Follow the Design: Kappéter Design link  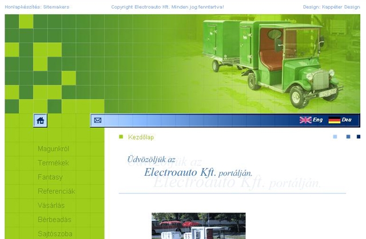click(x=332, y=7)
